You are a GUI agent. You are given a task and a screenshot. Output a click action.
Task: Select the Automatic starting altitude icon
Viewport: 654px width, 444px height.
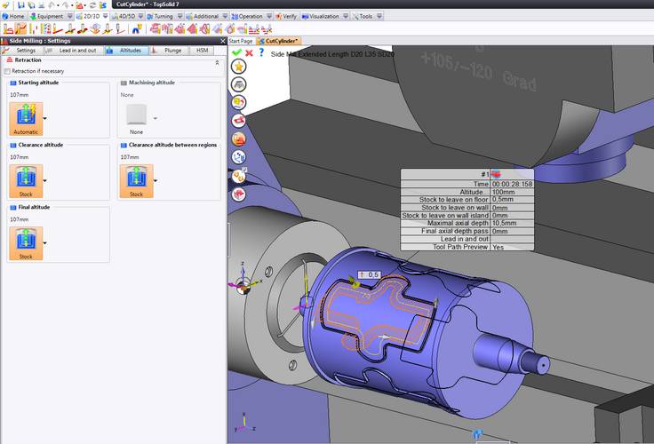[26, 116]
